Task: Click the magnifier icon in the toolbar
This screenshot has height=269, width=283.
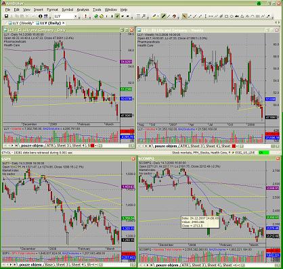Action: coord(144,16)
